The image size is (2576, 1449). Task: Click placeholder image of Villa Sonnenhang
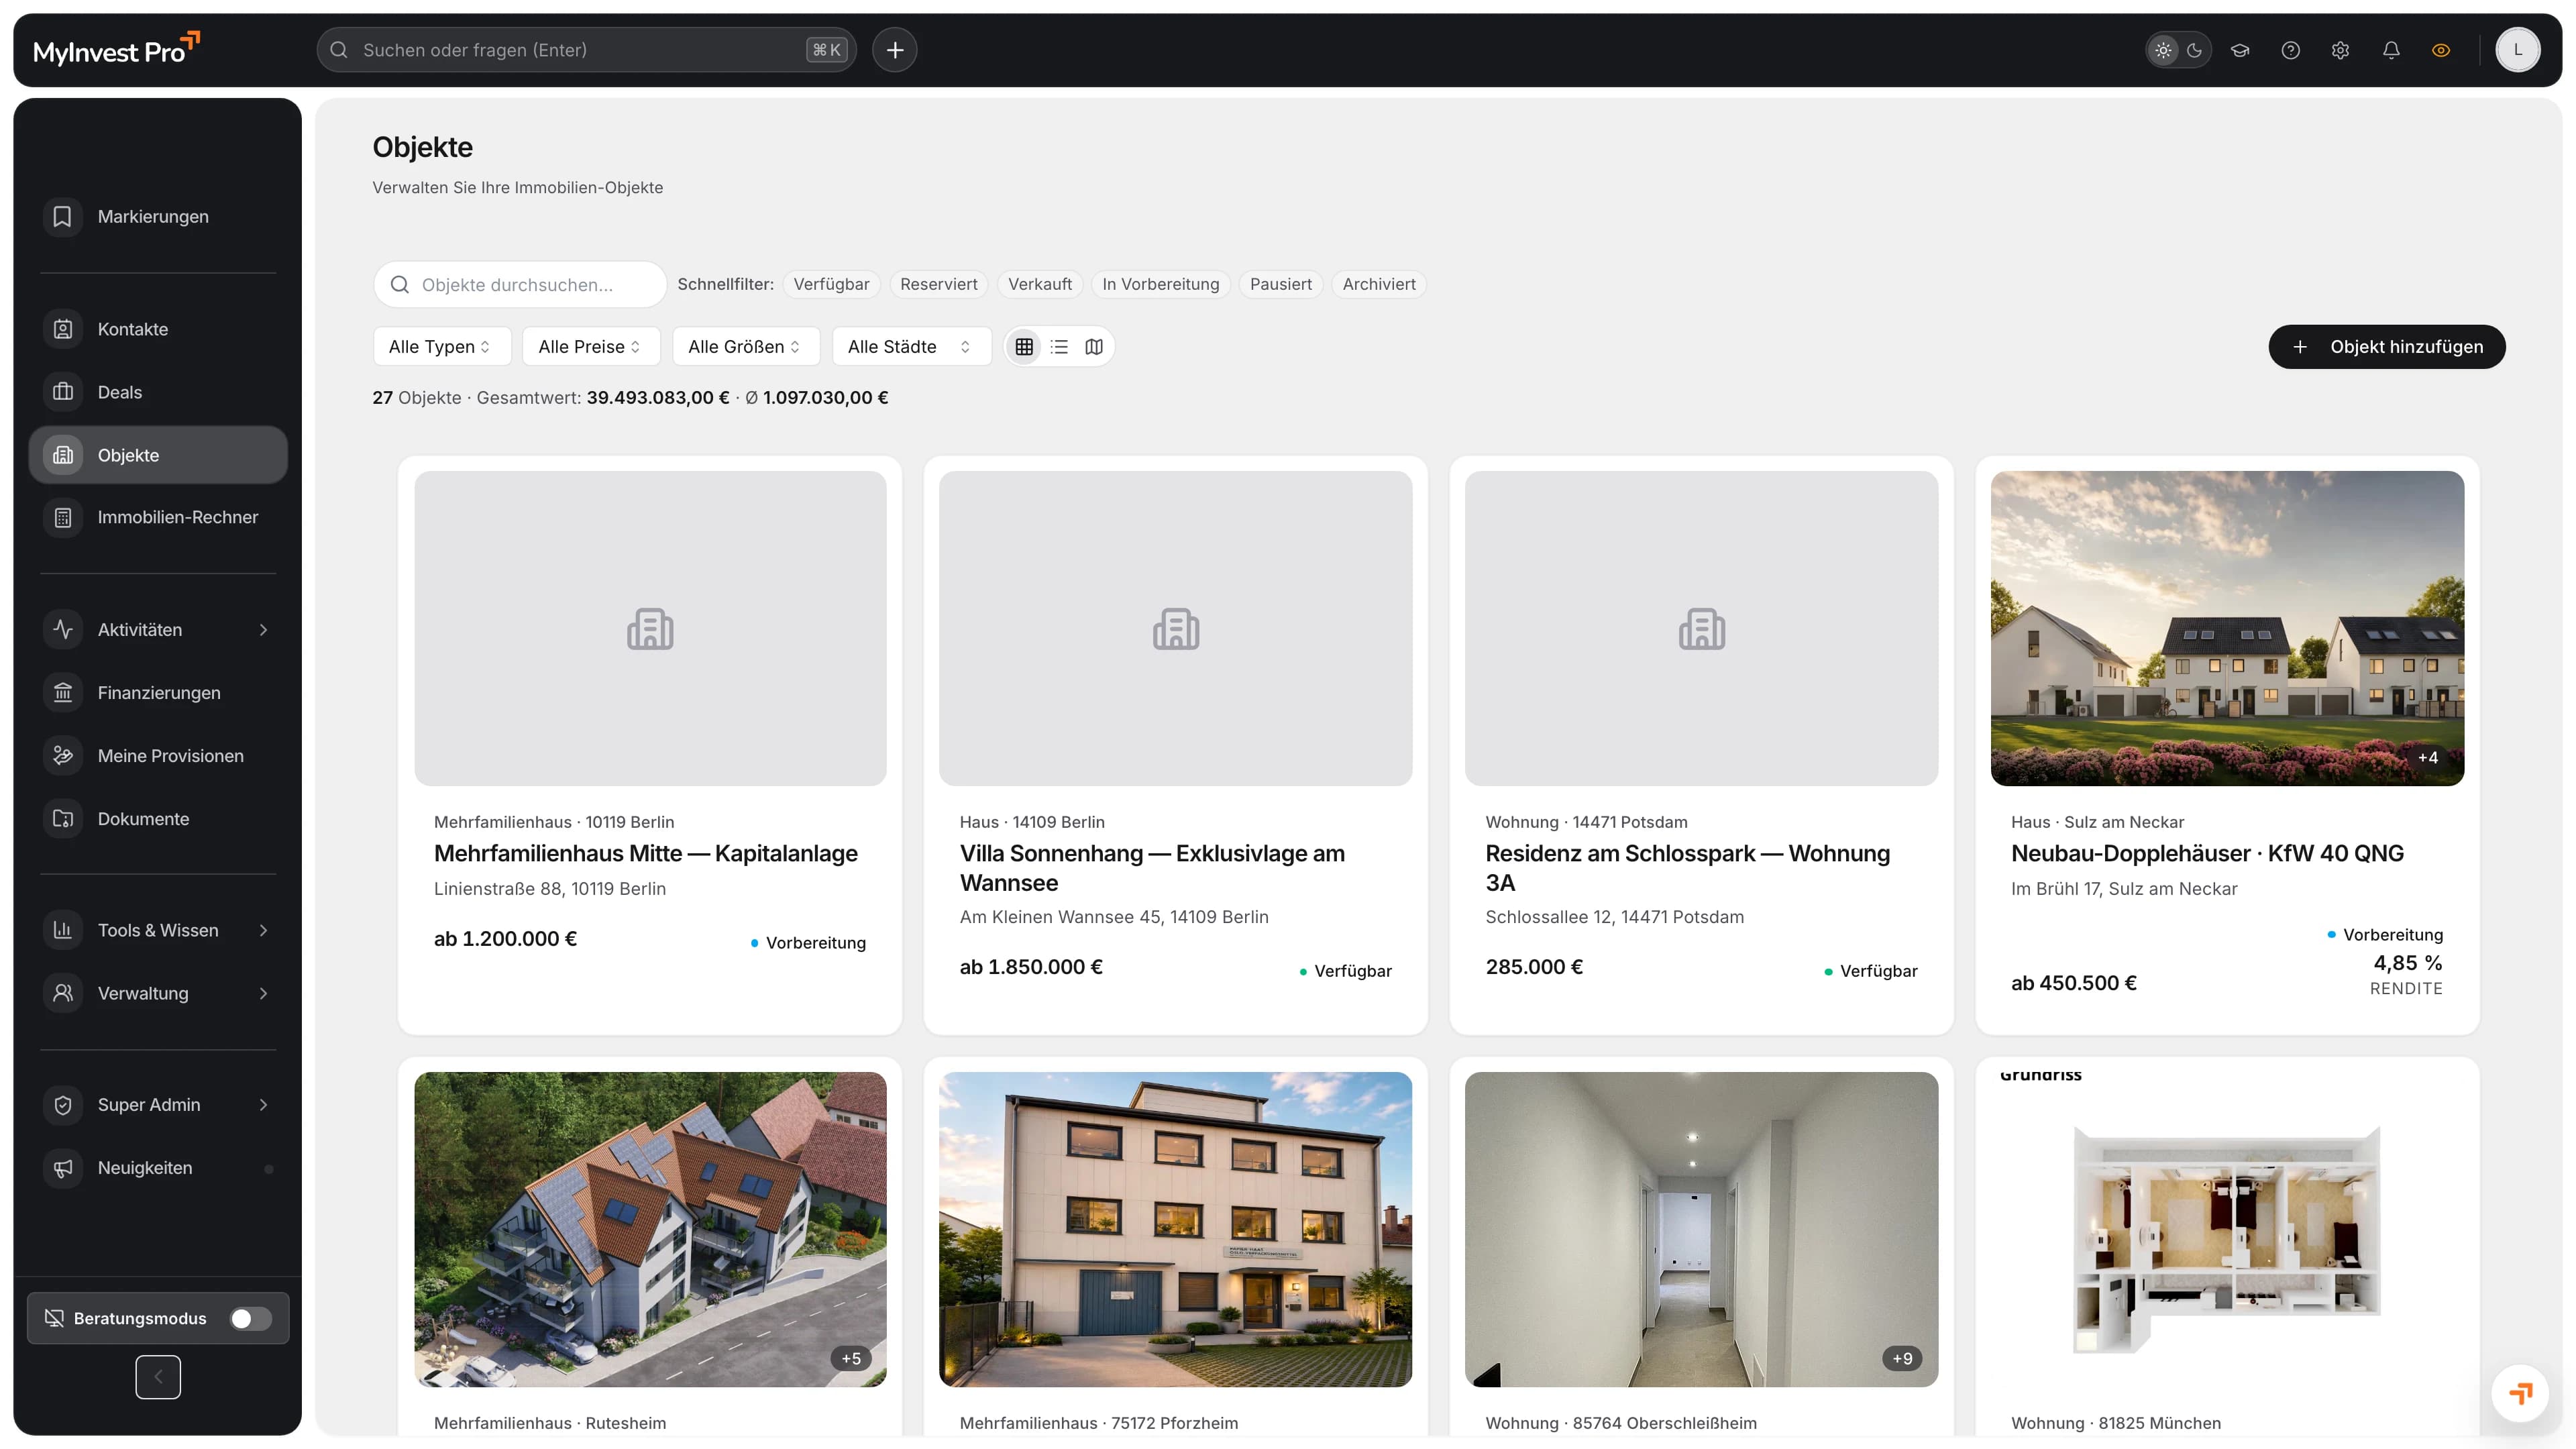[1175, 628]
